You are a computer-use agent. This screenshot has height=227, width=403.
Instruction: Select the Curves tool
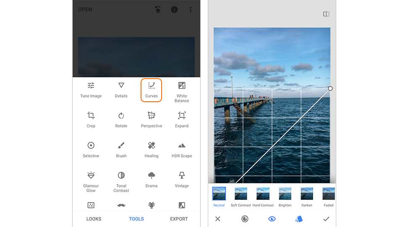point(152,90)
